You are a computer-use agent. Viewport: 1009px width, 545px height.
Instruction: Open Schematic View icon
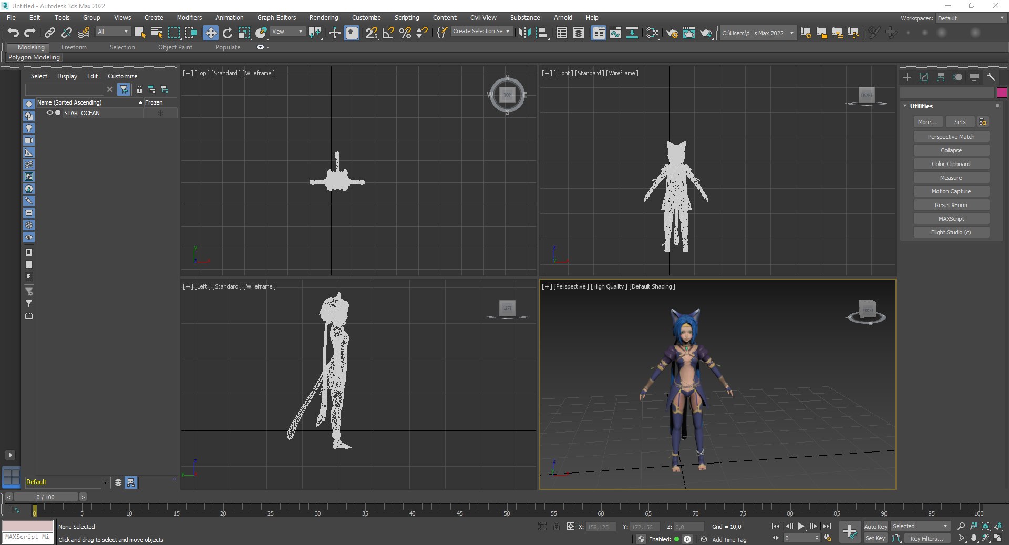(632, 33)
